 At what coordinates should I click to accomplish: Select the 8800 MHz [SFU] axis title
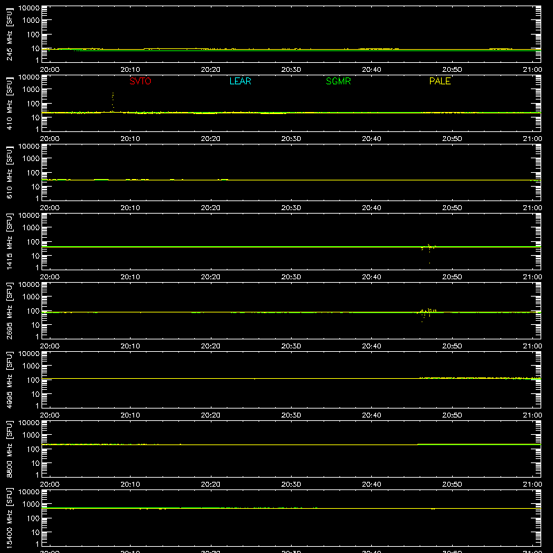coord(9,449)
